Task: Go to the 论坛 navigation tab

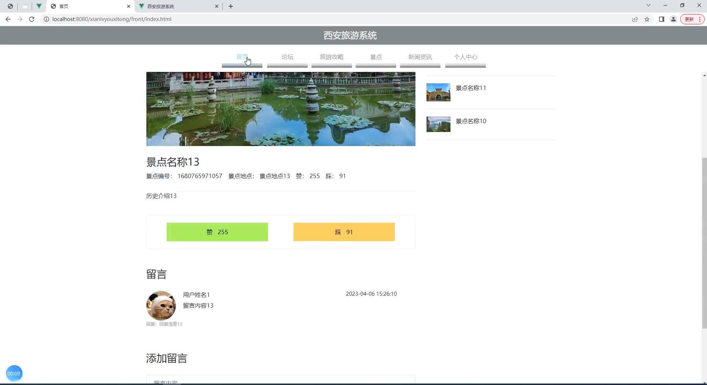Action: click(x=288, y=57)
